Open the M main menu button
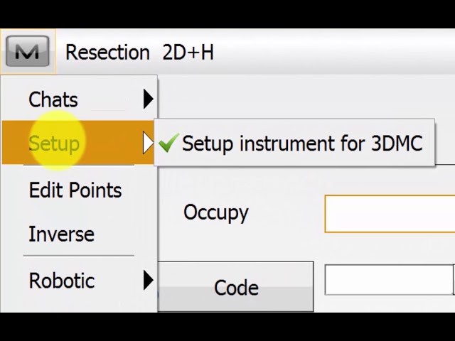The image size is (455, 341). [x=27, y=52]
